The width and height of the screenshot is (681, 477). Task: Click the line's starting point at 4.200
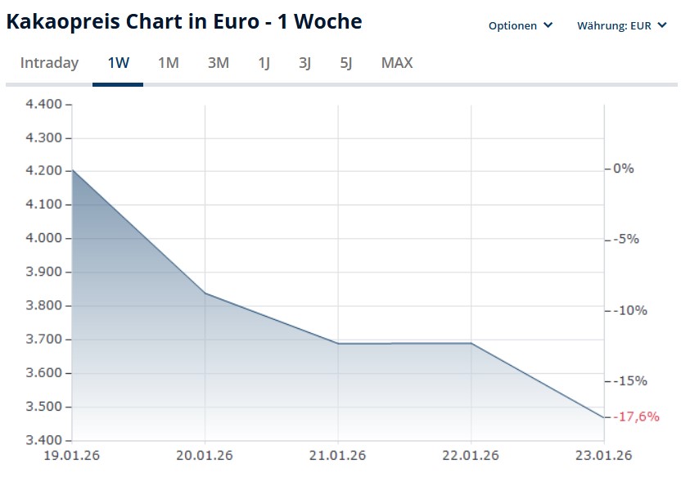point(73,169)
